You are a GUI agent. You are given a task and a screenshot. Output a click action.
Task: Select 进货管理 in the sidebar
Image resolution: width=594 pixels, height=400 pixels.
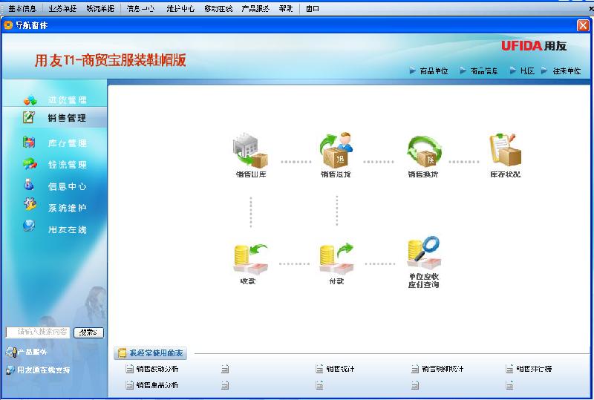coord(67,100)
